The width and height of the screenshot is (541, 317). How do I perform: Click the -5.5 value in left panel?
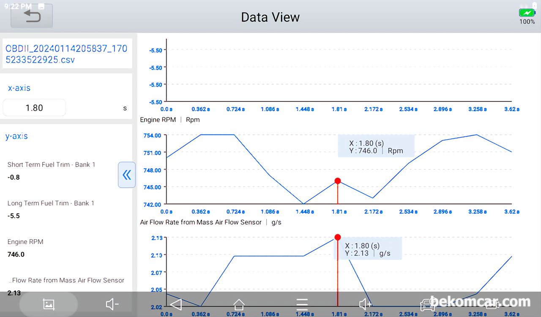pyautogui.click(x=14, y=216)
